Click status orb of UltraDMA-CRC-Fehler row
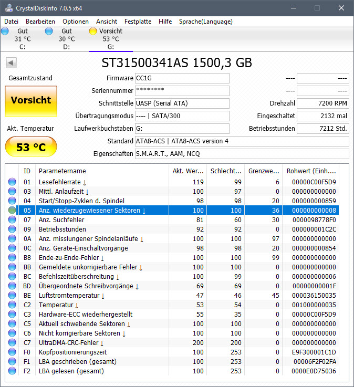354x387 pixels. point(12,342)
